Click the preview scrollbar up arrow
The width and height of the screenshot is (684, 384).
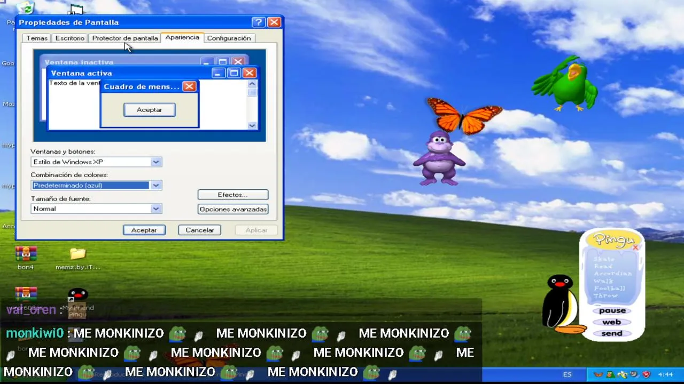252,84
